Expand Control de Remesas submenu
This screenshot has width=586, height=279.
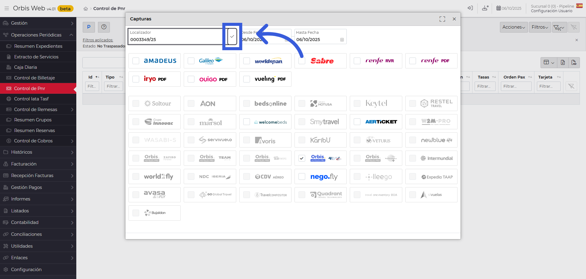(38, 110)
